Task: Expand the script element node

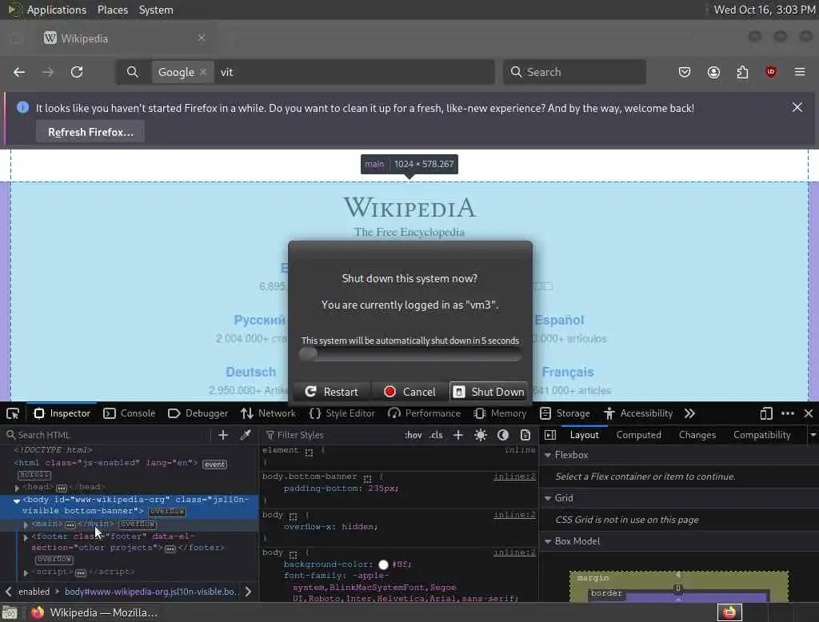Action: 26,573
